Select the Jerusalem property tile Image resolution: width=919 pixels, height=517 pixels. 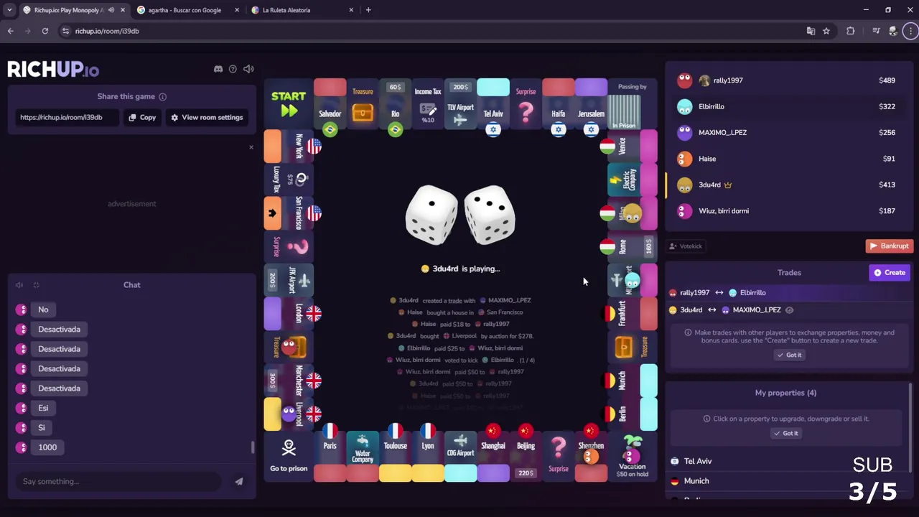click(x=591, y=104)
